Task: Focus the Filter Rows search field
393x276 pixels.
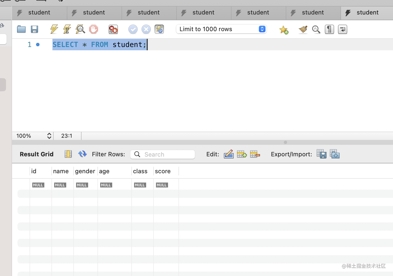Action: coord(163,154)
